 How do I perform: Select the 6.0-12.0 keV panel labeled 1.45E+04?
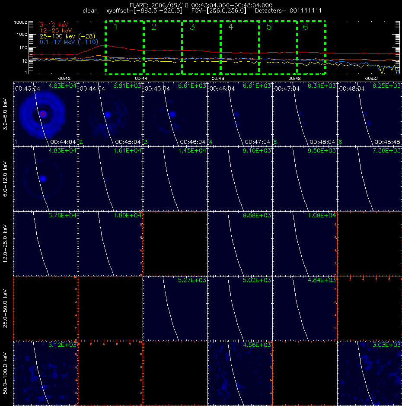point(175,179)
